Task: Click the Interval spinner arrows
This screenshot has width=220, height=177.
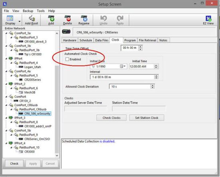Action: pyautogui.click(x=156, y=77)
